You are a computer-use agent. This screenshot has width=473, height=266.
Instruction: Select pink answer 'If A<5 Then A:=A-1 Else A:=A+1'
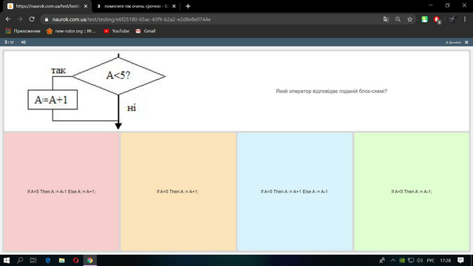point(61,191)
